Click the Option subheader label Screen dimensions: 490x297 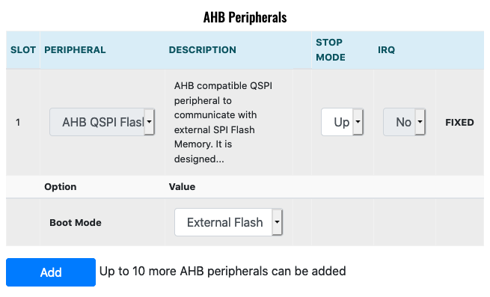pos(61,186)
